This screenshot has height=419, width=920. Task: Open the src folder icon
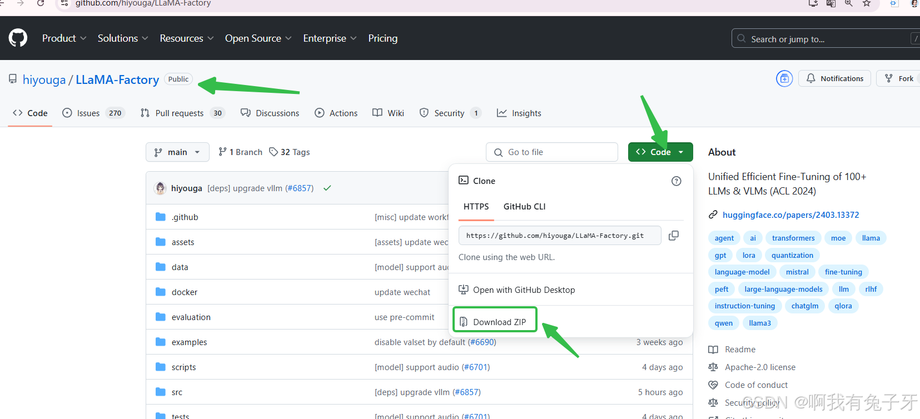[x=161, y=392]
